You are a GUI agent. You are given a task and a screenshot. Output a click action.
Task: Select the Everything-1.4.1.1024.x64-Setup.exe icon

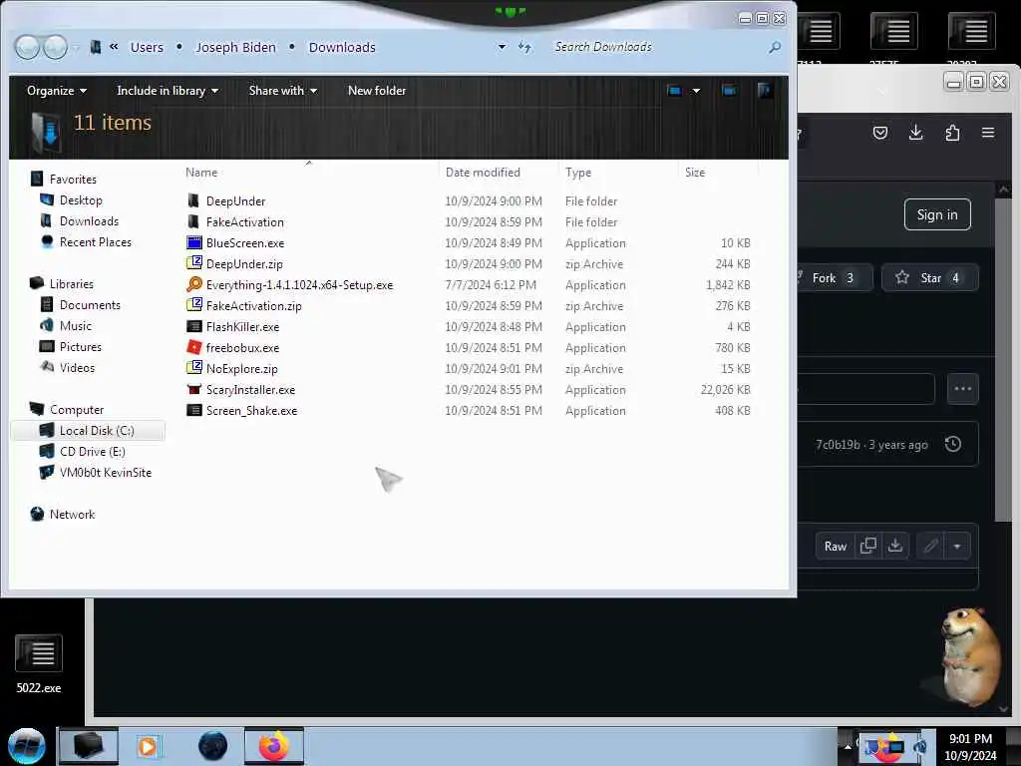(194, 284)
